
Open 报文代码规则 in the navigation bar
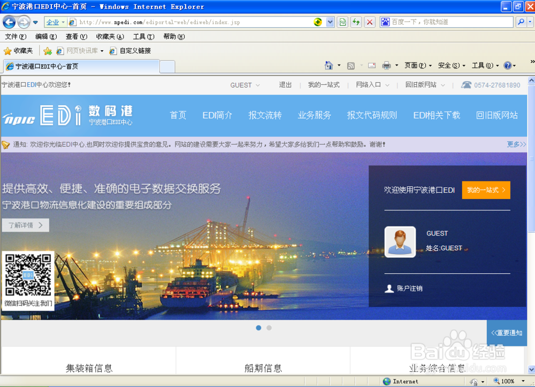tap(372, 115)
